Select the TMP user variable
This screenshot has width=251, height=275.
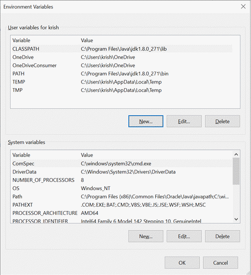pos(122,90)
